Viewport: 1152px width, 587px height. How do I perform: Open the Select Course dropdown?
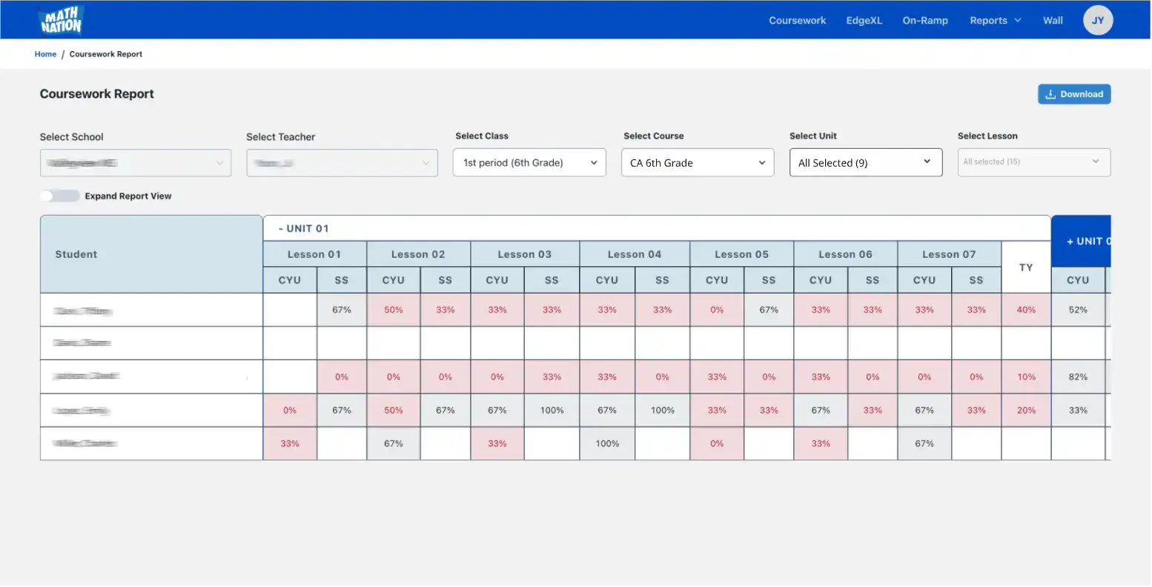tap(697, 163)
